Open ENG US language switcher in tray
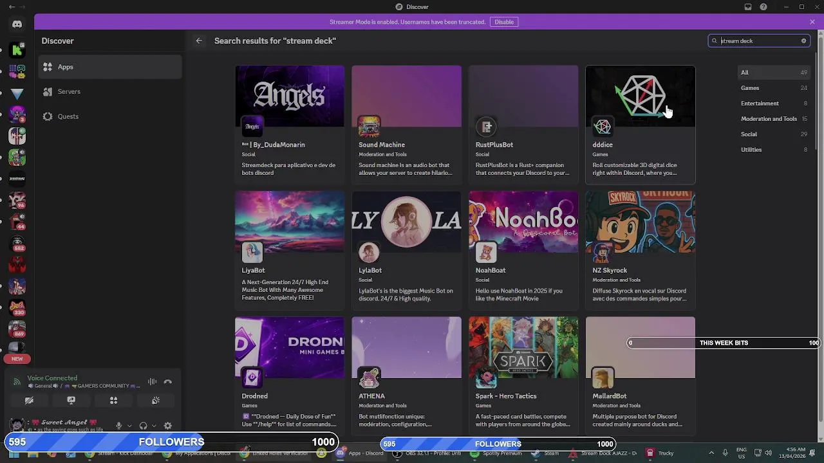The height and width of the screenshot is (463, 824). coord(742,453)
